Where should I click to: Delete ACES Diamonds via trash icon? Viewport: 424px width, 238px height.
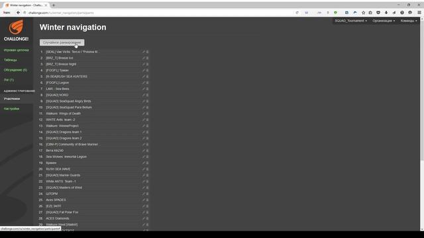147,219
